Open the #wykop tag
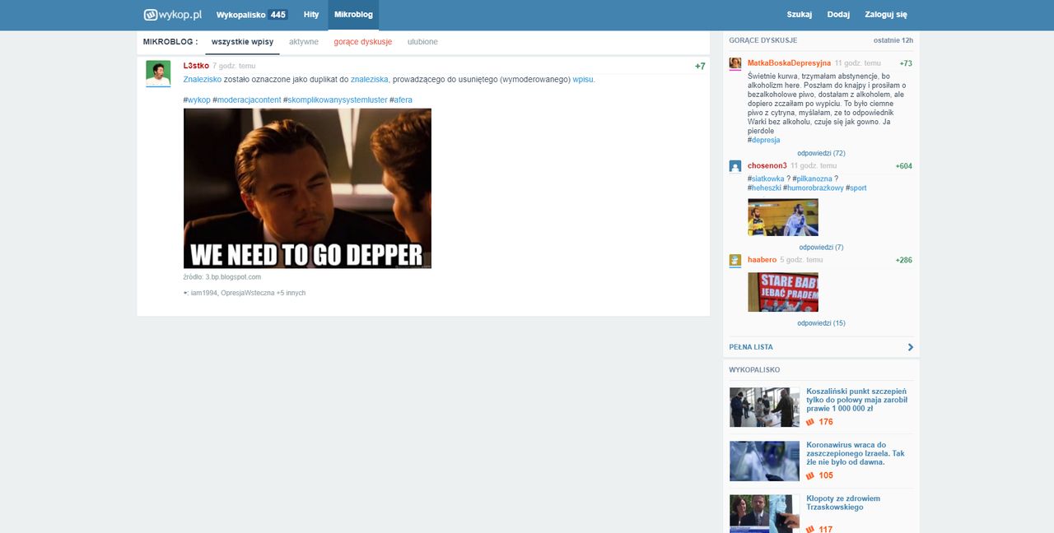Screen dimensions: 1054x533 click(x=197, y=100)
